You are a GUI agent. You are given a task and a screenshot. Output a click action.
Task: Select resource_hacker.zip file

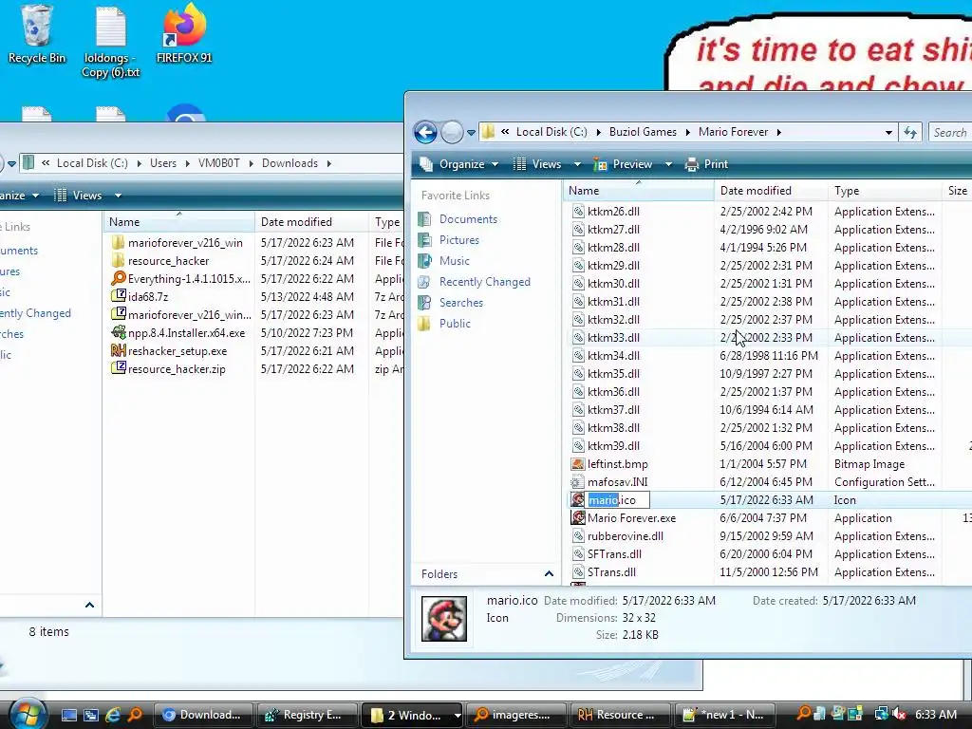tap(177, 369)
